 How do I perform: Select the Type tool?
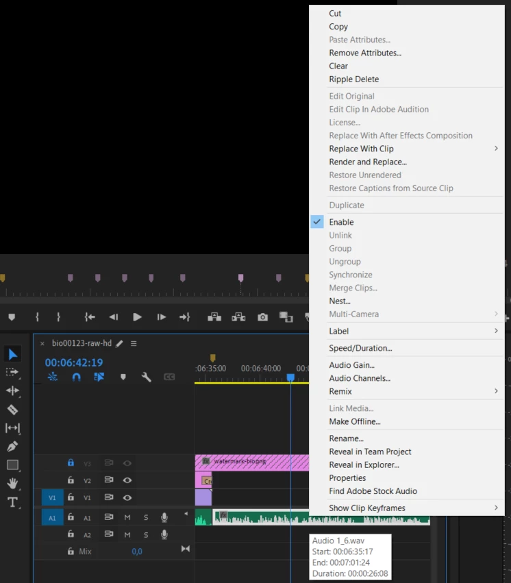point(12,502)
